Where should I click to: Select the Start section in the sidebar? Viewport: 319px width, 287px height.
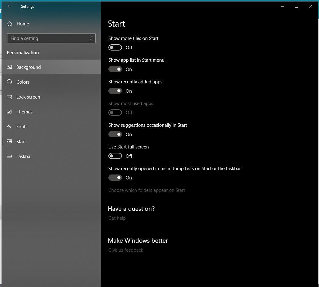pyautogui.click(x=51, y=141)
